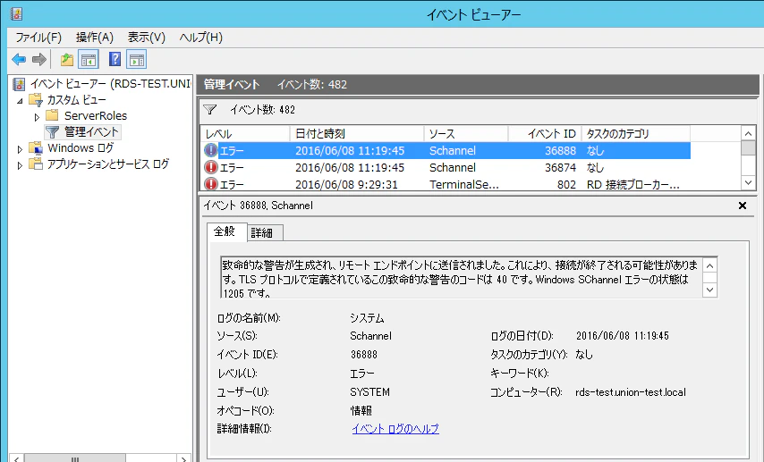The width and height of the screenshot is (764, 462).
Task: Select 管理イベント in the tree
Action: [91, 131]
